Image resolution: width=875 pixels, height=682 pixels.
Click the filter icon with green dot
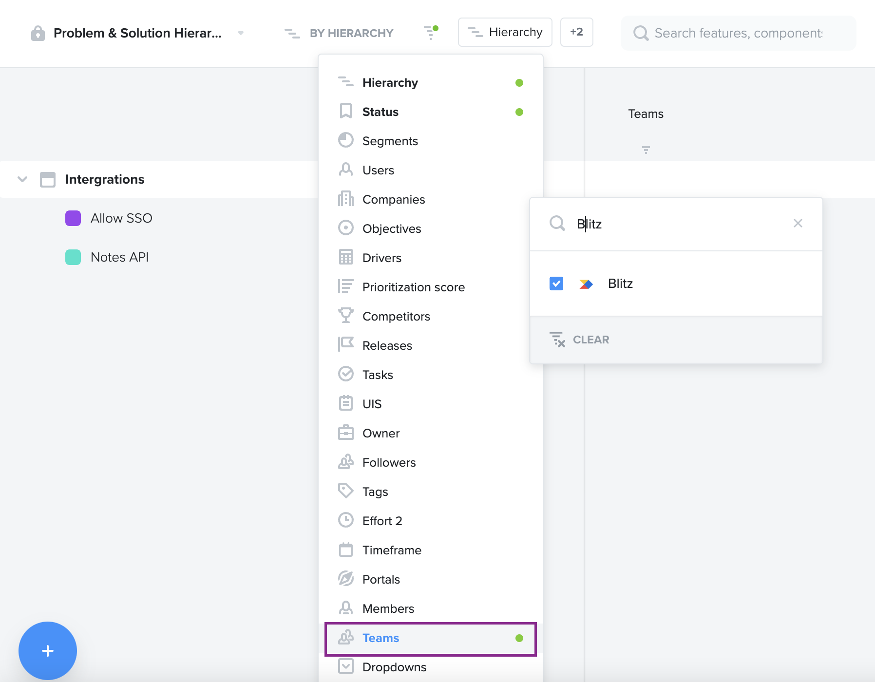pyautogui.click(x=431, y=32)
